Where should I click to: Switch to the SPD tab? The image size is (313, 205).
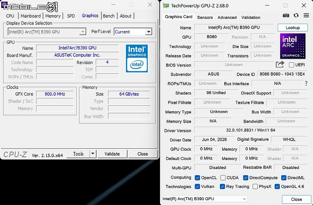[x=71, y=16]
